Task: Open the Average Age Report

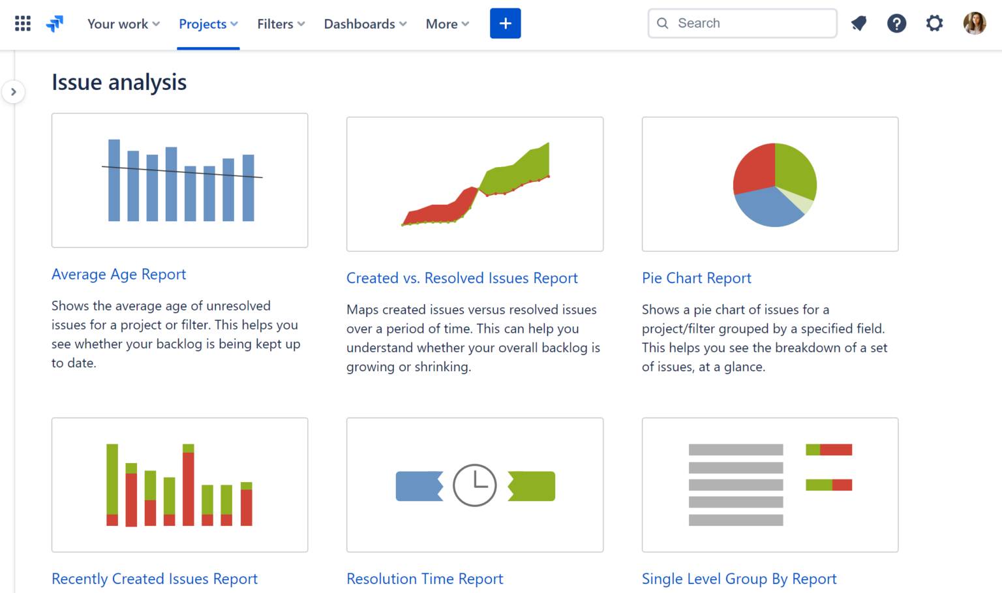Action: 119,274
